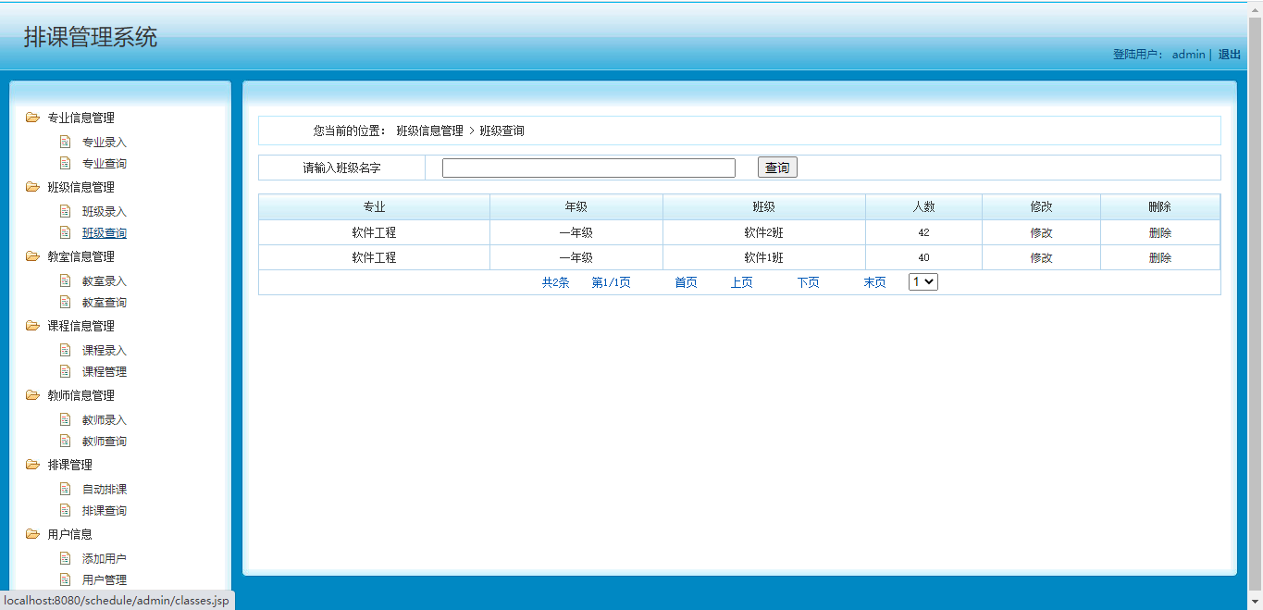Click the folder icon beside 排课管理
This screenshot has height=610, width=1263.
31,465
